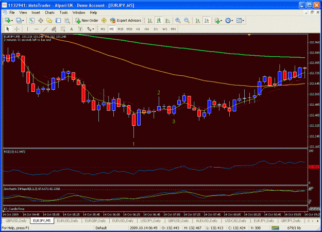Switch timeframe to M15
This screenshot has width=322, height=232.
point(121,29)
